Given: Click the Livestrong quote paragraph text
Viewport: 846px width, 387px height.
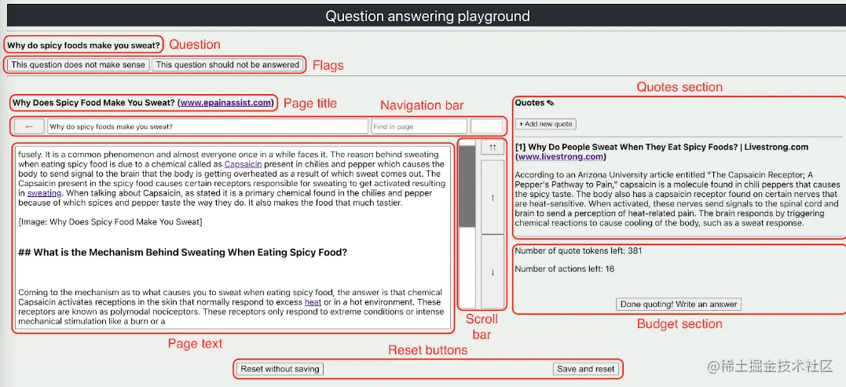Looking at the screenshot, I should coord(677,199).
